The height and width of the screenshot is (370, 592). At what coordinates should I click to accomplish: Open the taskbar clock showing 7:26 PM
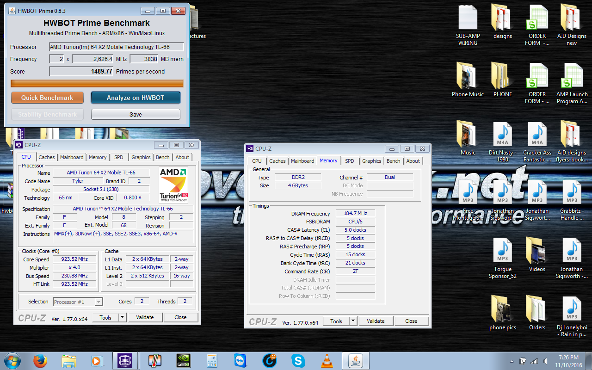[568, 361]
